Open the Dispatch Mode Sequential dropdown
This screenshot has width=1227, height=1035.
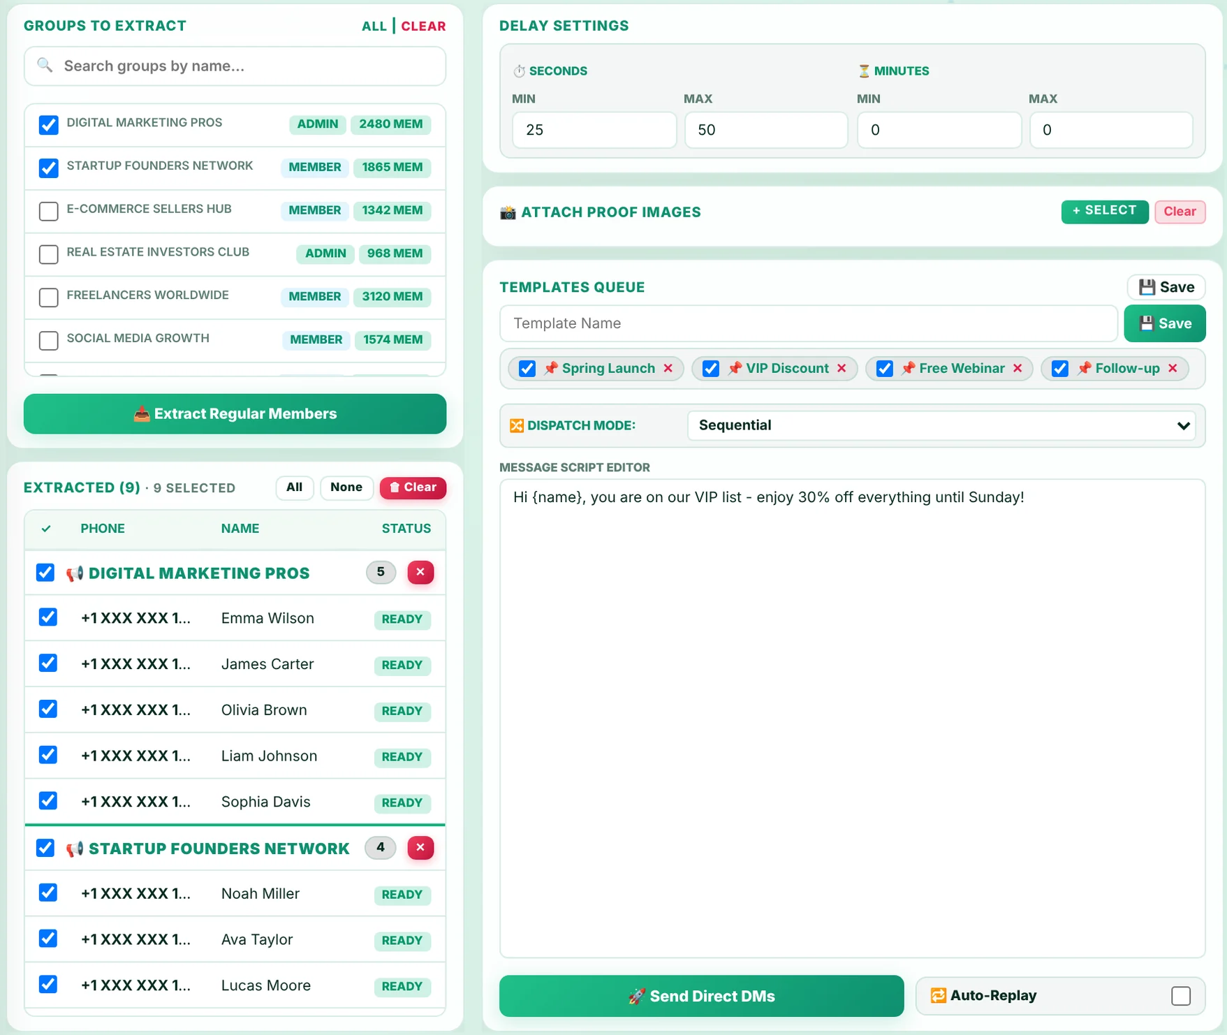[x=941, y=425]
